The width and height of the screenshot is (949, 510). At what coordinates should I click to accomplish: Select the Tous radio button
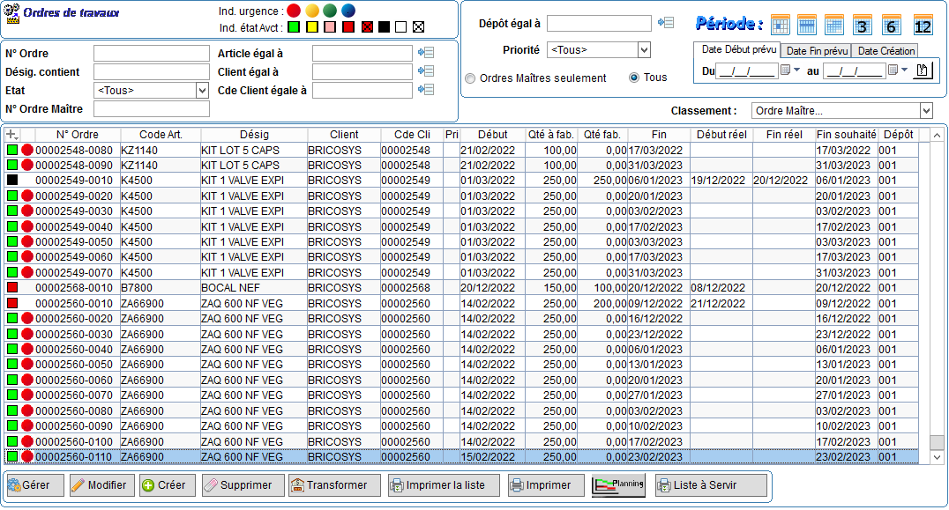pos(633,78)
